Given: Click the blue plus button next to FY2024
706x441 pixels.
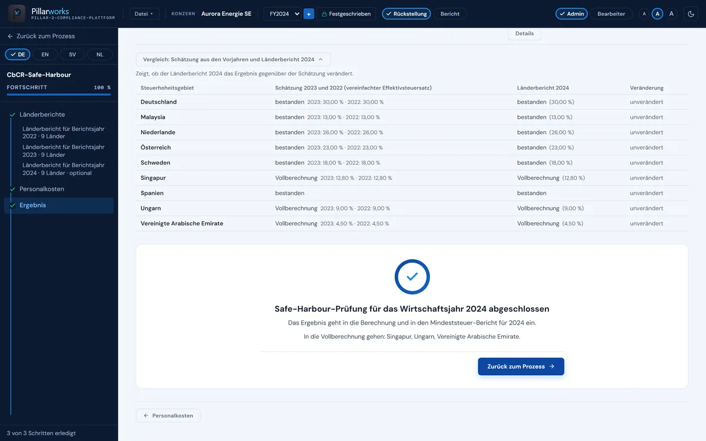Looking at the screenshot, I should pos(309,14).
